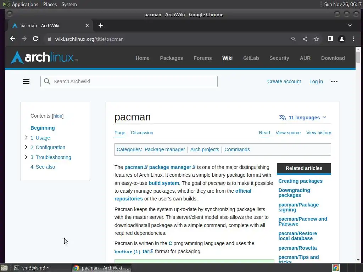Open the bsdtar(1) man page link
The width and height of the screenshot is (363, 272).
tap(127, 252)
